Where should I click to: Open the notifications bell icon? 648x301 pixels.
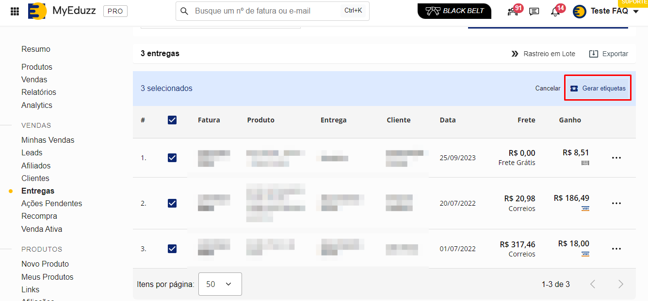555,12
